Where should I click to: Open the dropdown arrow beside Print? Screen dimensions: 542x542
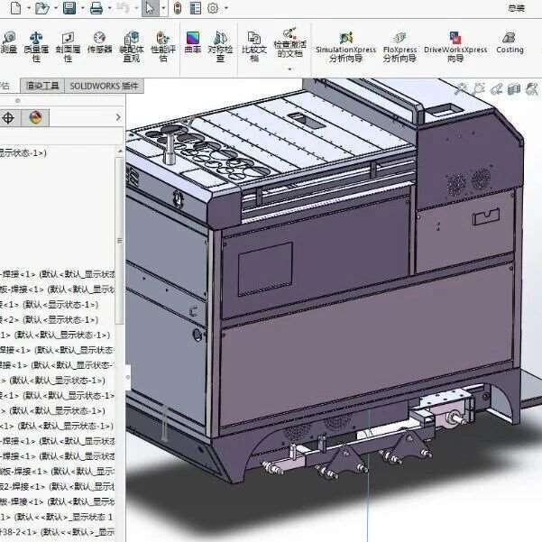click(x=110, y=8)
